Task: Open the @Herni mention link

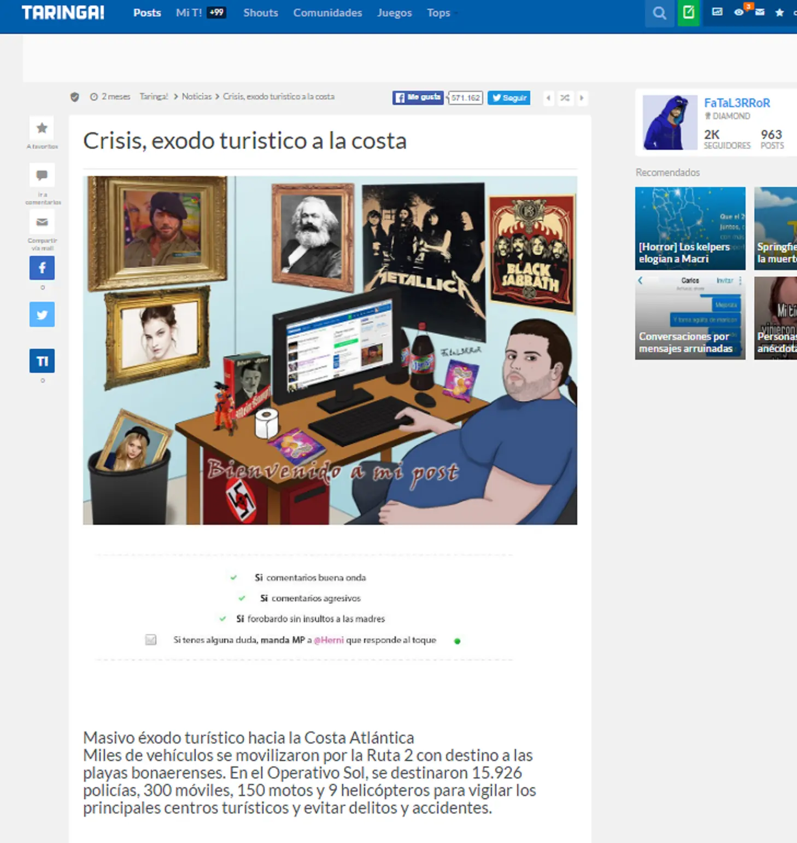Action: 329,640
